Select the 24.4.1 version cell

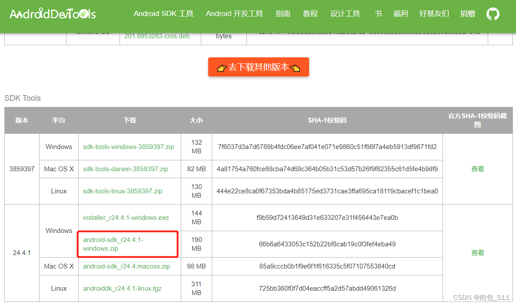coord(22,253)
